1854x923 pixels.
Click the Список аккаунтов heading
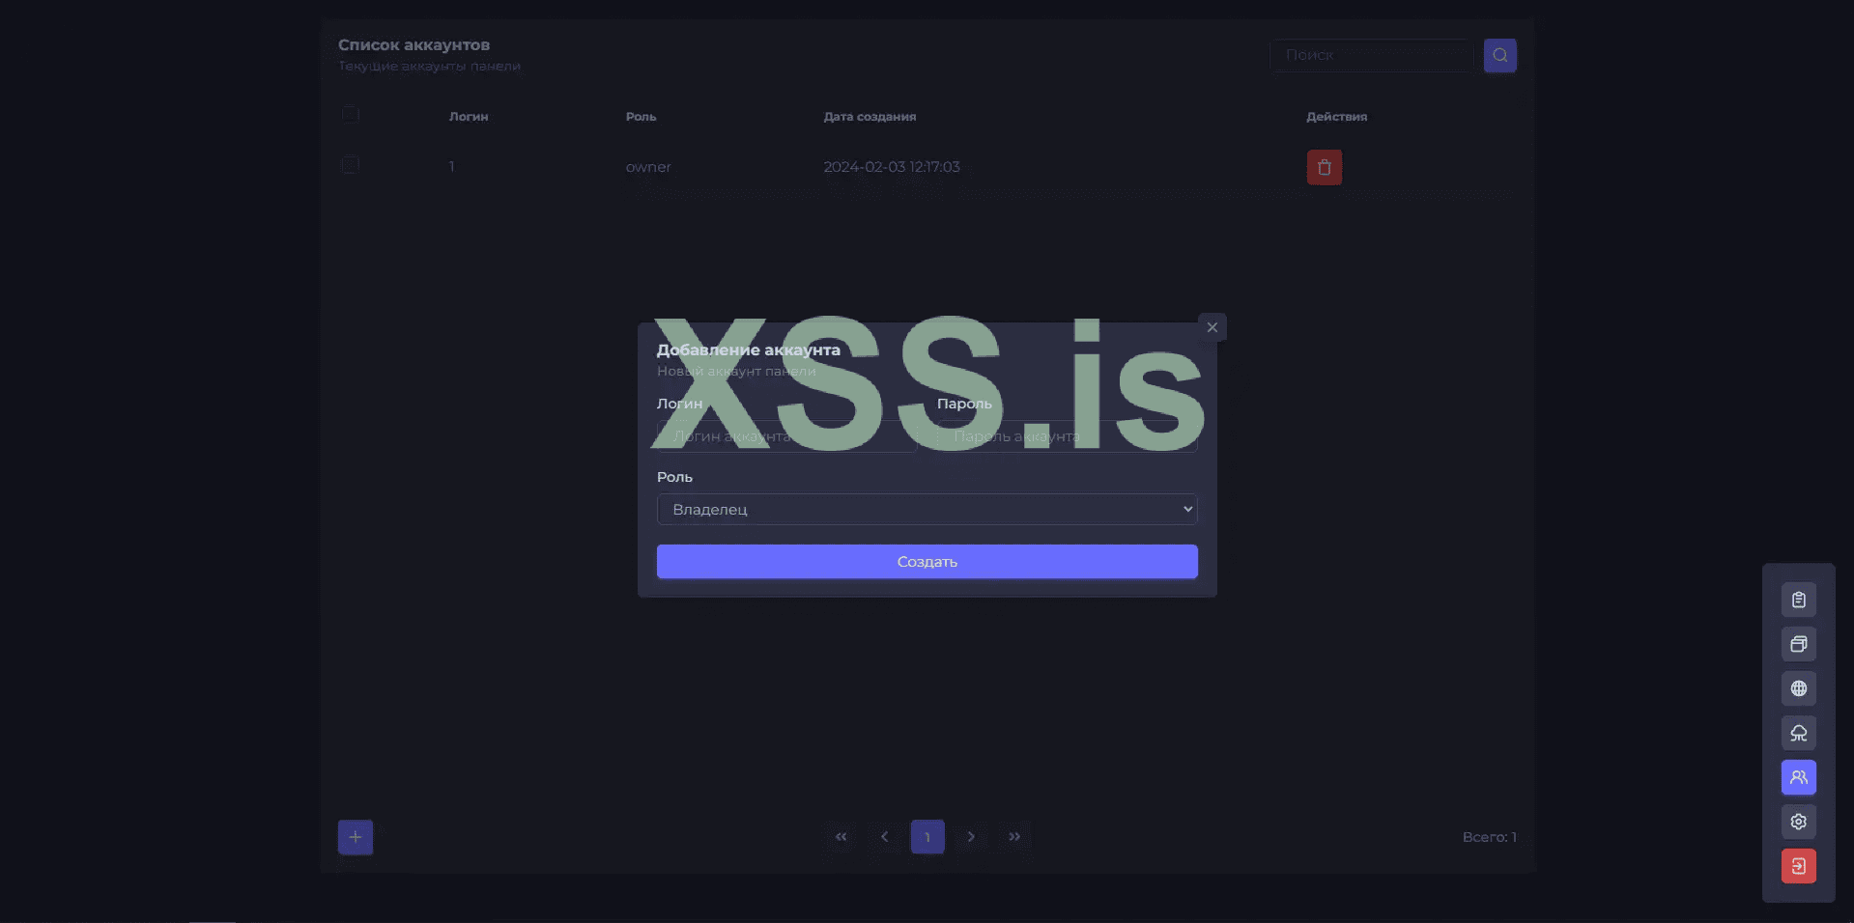coord(414,45)
